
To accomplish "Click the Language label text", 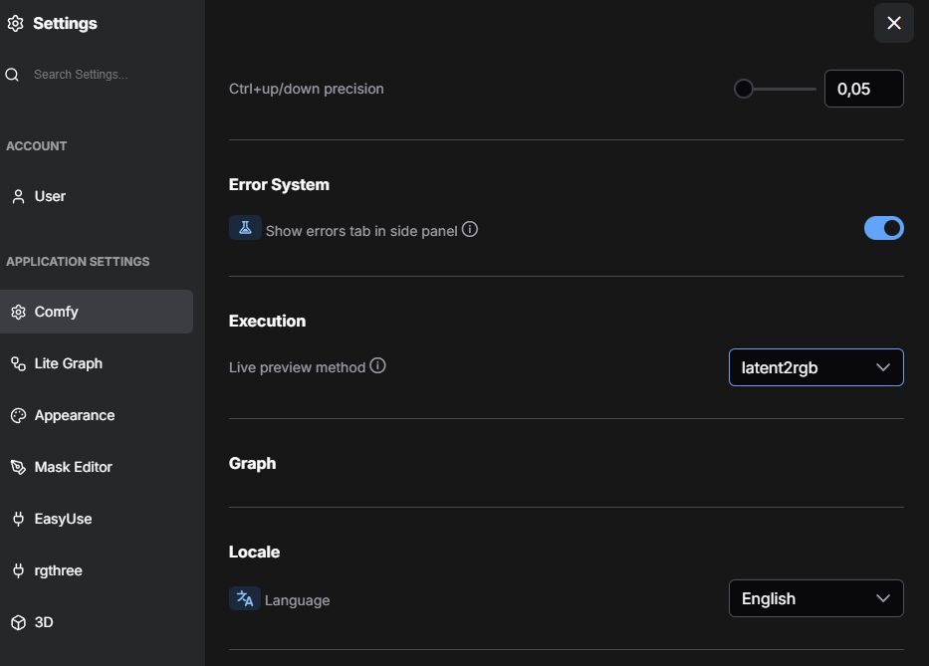I will coord(298,600).
